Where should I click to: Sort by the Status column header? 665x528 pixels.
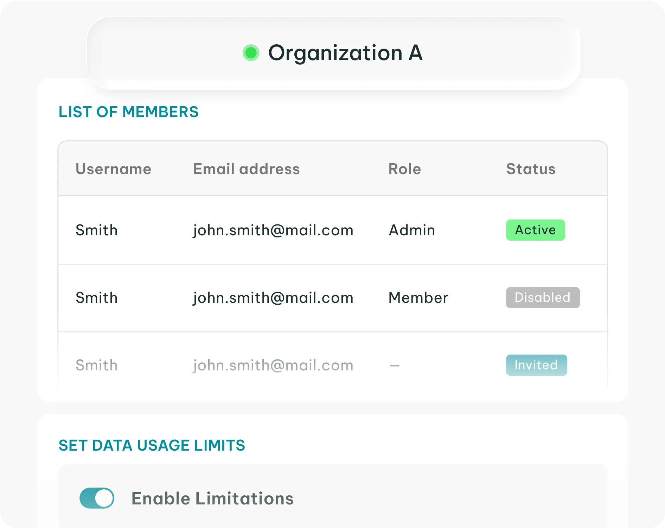(531, 169)
